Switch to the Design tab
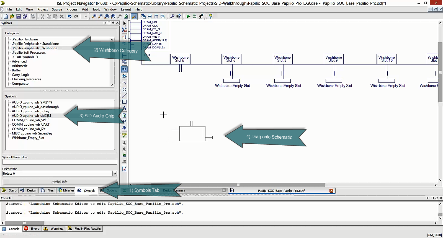 click(x=29, y=190)
